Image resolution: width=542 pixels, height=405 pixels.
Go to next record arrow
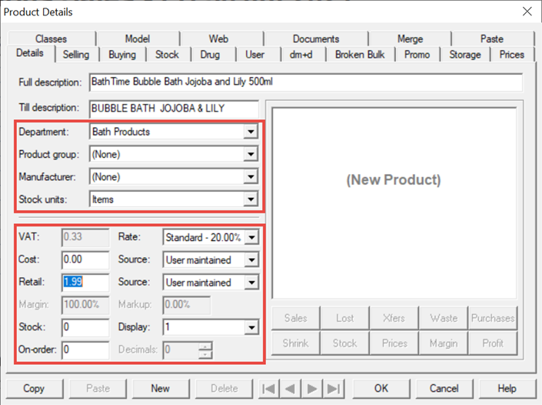pyautogui.click(x=311, y=388)
